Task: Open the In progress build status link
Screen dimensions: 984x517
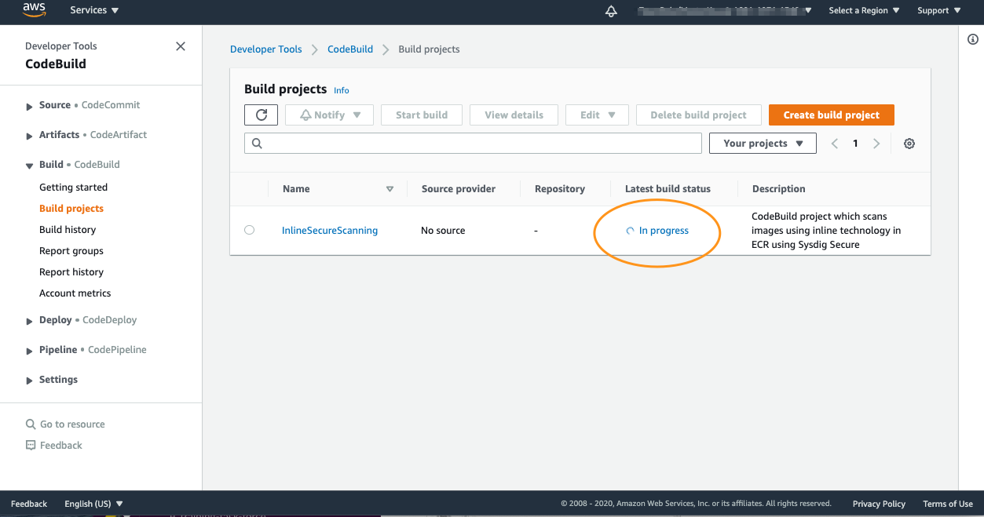Action: pyautogui.click(x=664, y=231)
